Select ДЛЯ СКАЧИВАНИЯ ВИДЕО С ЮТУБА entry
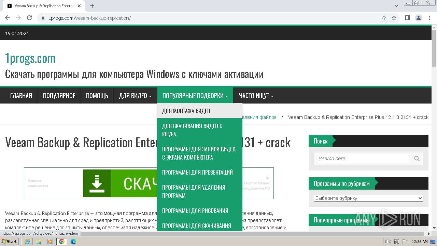The image size is (437, 246). point(200,130)
